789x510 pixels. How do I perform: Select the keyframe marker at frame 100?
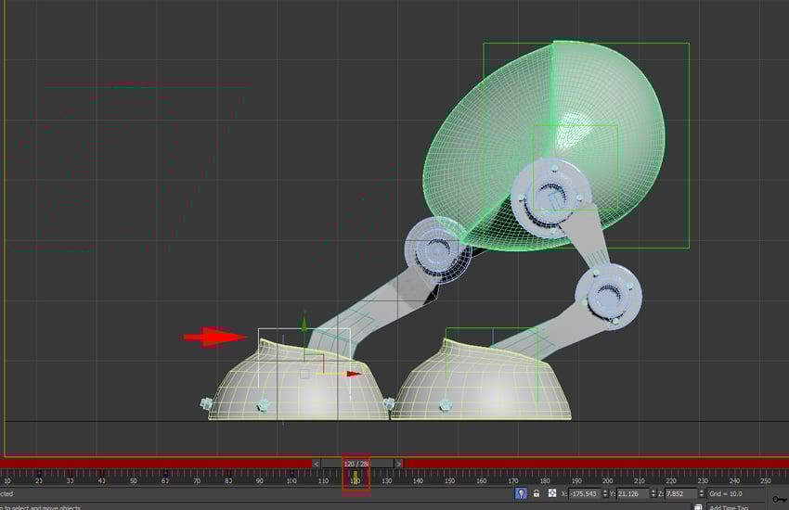point(291,473)
